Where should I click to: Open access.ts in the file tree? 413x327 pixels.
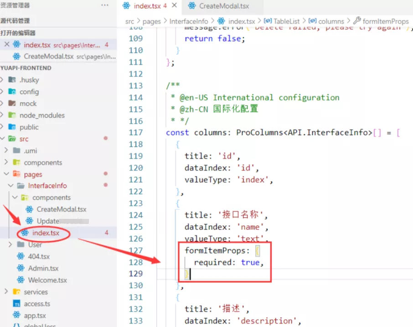click(x=37, y=304)
